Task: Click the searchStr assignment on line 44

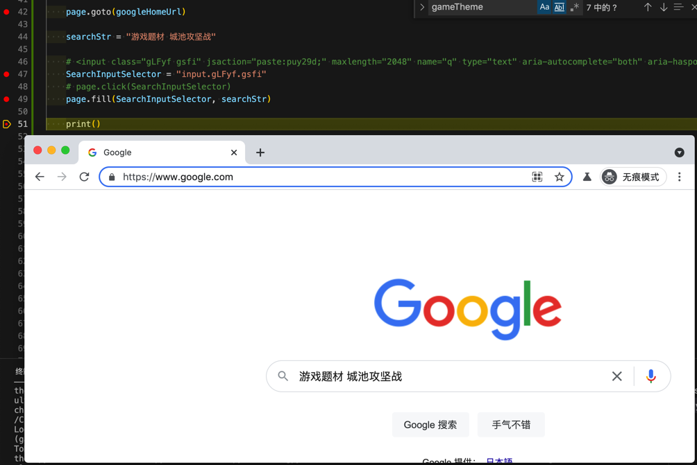Action: (x=141, y=37)
